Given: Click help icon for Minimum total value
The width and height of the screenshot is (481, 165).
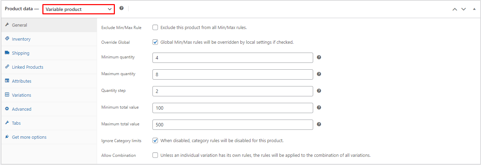Looking at the screenshot, I should tap(319, 108).
